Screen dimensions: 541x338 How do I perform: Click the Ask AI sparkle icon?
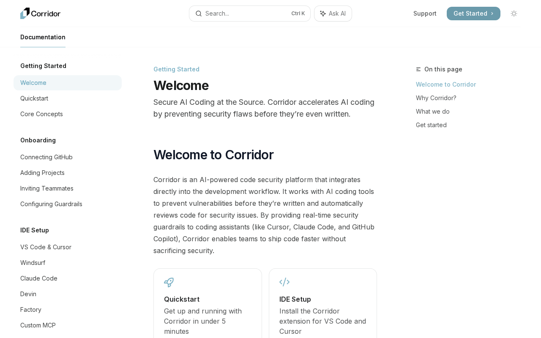pos(323,14)
